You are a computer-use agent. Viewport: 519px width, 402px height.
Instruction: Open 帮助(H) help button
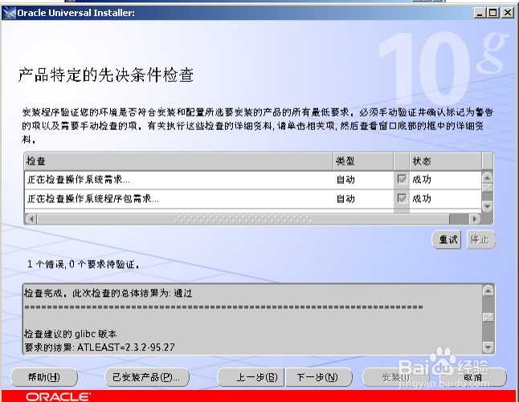[x=44, y=377]
